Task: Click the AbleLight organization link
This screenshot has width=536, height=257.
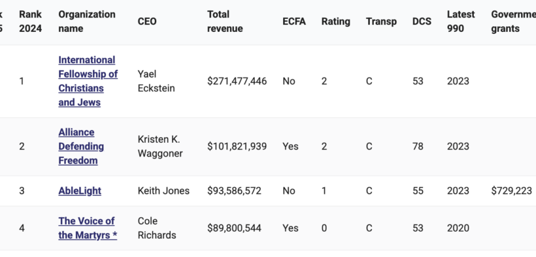Action: 80,190
